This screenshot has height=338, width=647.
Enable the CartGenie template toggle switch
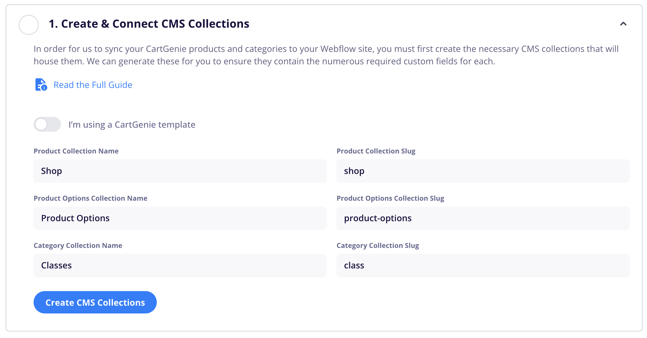(x=47, y=124)
